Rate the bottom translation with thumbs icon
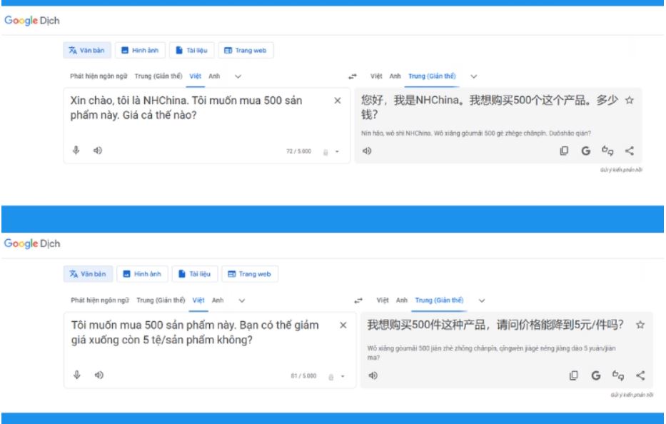 (617, 375)
